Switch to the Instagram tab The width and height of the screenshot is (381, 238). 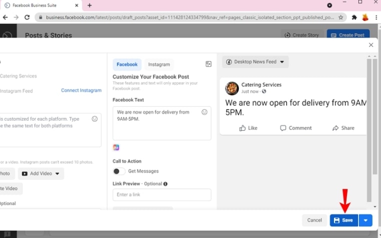(x=159, y=65)
